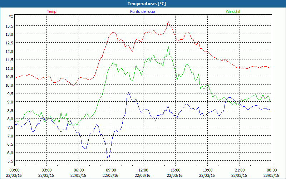Image resolution: width=286 pixels, height=179 pixels.
Task: Click the 6,5 y-axis value
Action: (10, 144)
